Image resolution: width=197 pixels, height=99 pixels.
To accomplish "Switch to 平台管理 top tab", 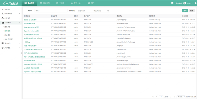I will click(29, 3).
